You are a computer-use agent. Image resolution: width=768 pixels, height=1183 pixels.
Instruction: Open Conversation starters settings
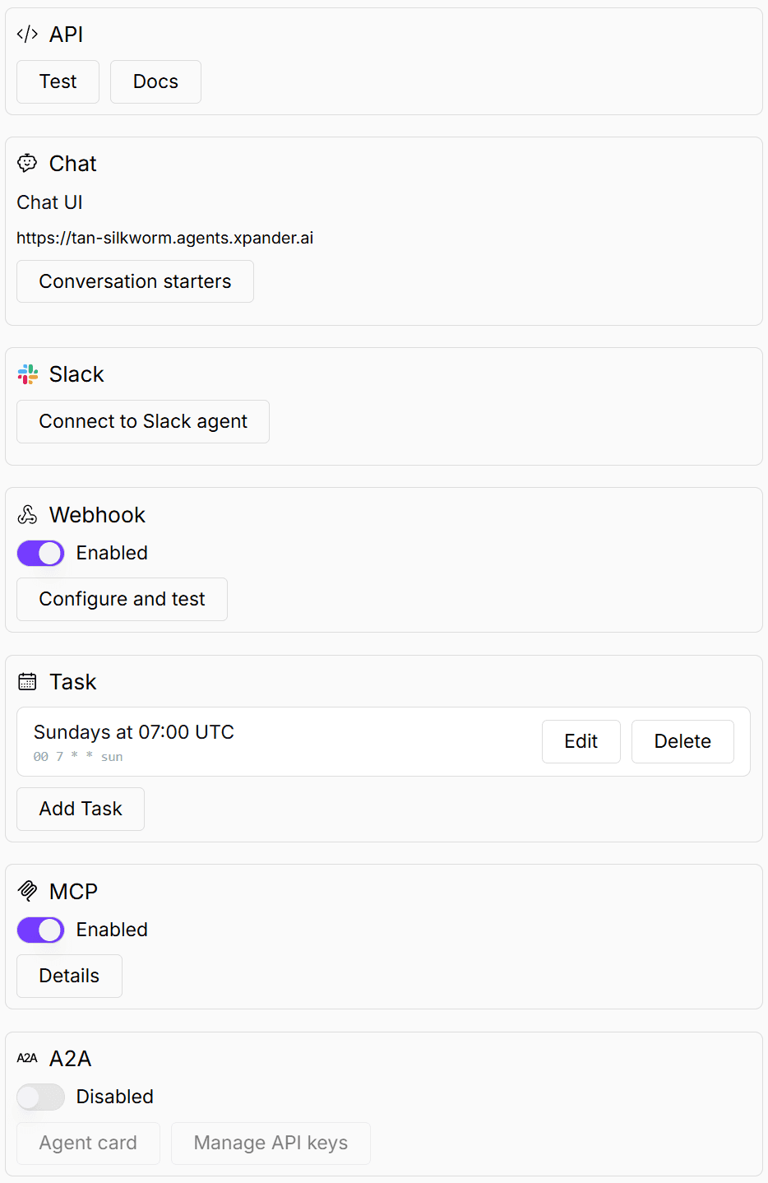tap(135, 281)
